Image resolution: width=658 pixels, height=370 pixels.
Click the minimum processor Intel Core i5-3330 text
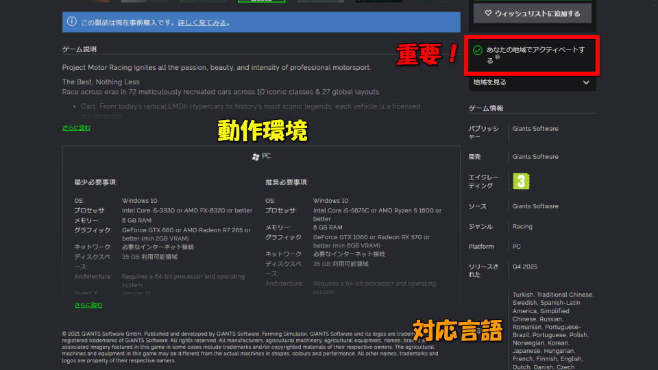186,210
